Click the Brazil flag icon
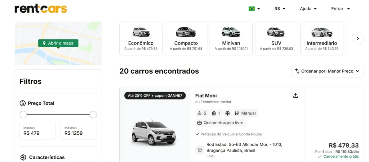This screenshot has width=369, height=162. 252,9
